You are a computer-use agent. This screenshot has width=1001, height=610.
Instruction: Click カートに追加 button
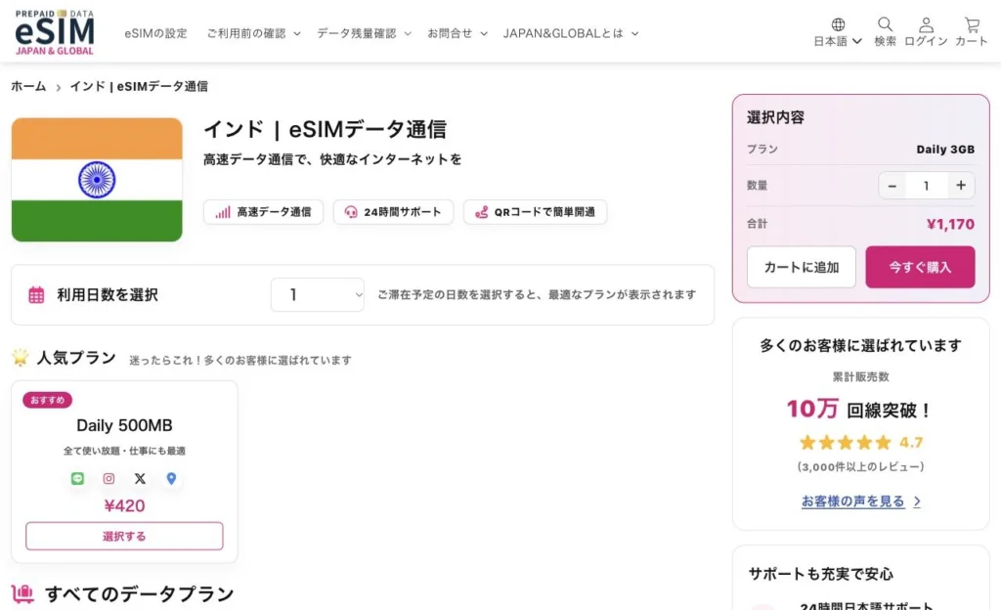coord(802,267)
